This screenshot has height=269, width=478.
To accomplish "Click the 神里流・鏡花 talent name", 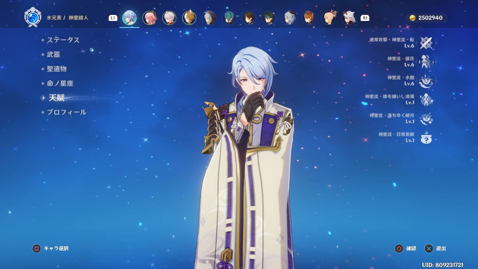I will point(401,59).
